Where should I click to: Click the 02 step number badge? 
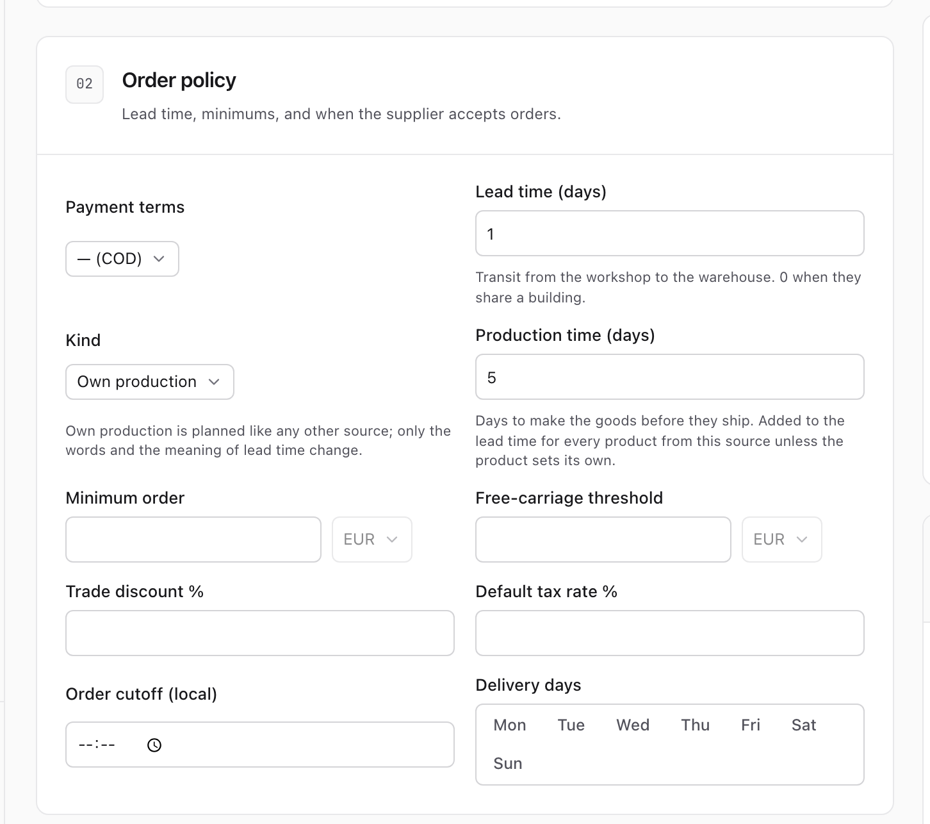(85, 84)
